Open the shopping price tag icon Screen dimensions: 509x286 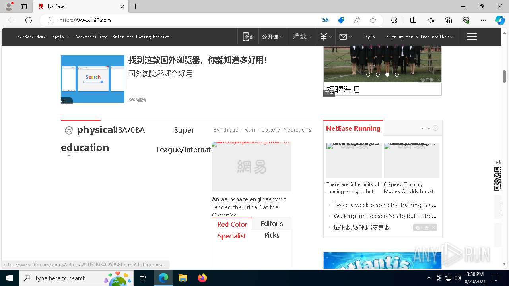point(341,20)
